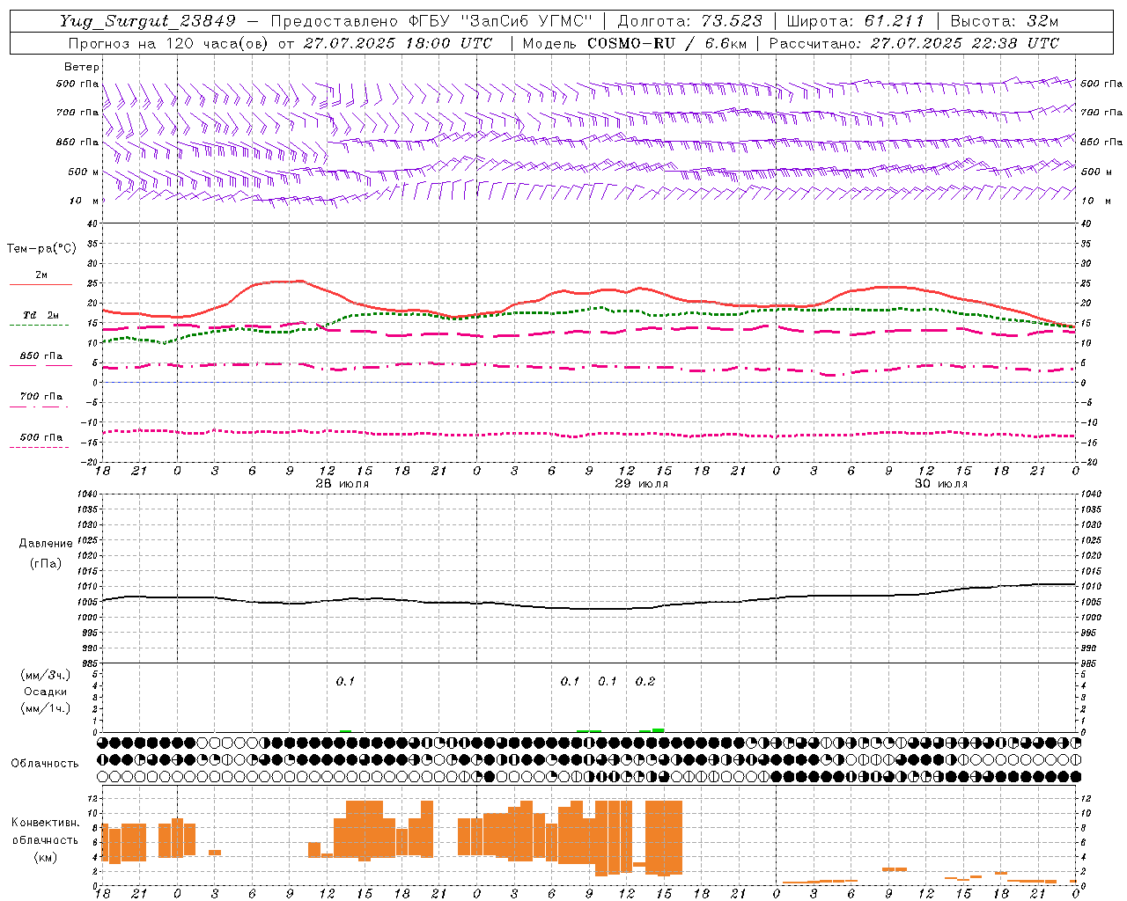This screenshot has width=1127, height=901.
Task: Click the Долгота: 73.523 longitude value
Action: tap(690, 21)
